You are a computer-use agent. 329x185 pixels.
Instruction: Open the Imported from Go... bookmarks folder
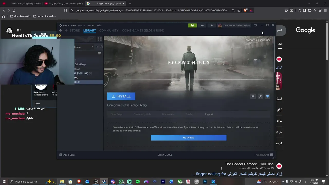[44, 16]
